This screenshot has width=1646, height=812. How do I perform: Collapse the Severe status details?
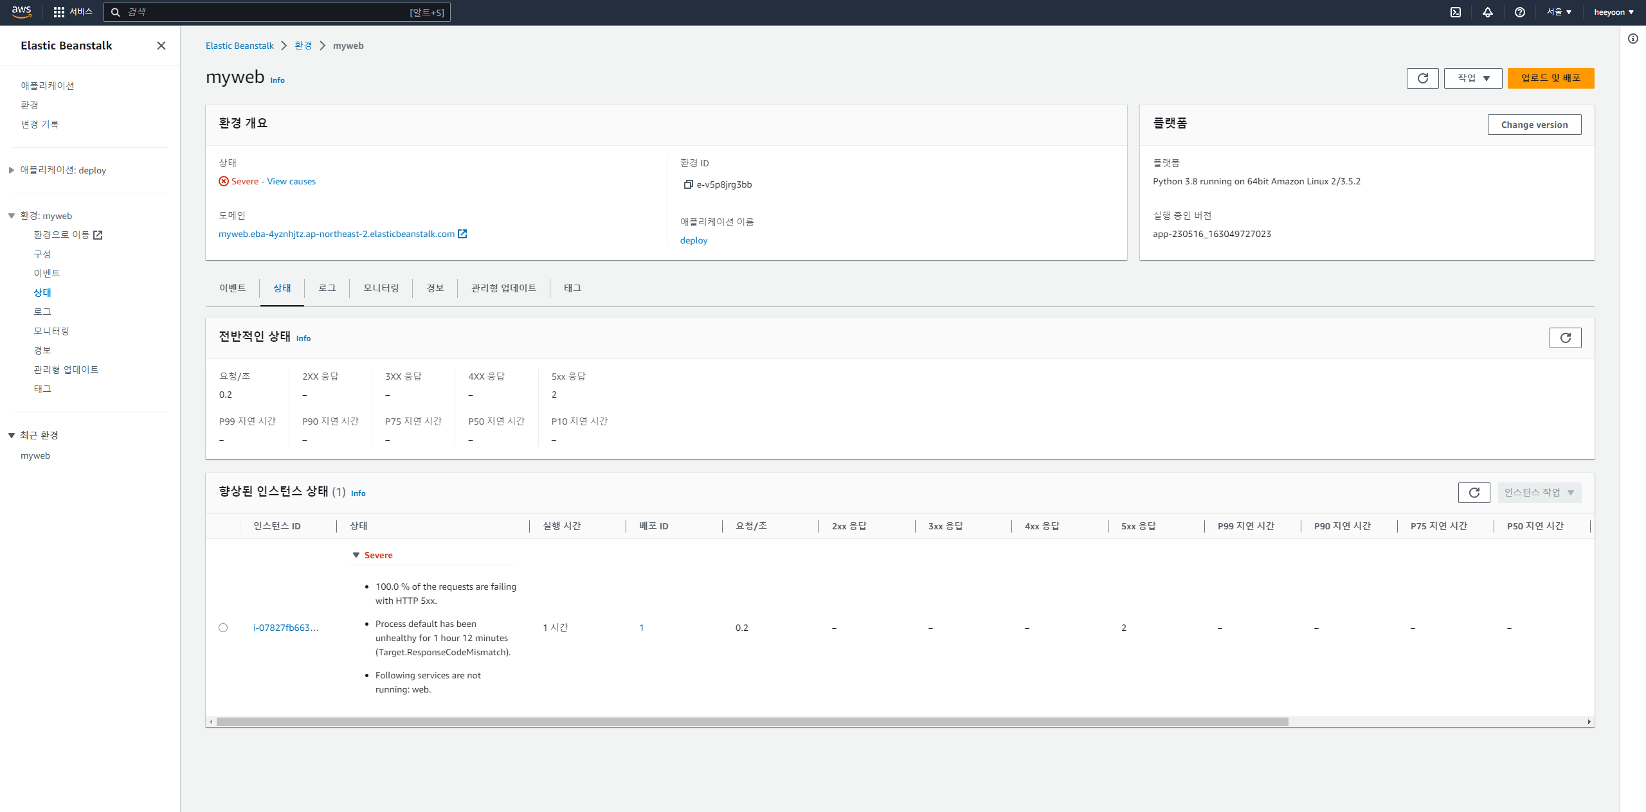[x=356, y=555]
